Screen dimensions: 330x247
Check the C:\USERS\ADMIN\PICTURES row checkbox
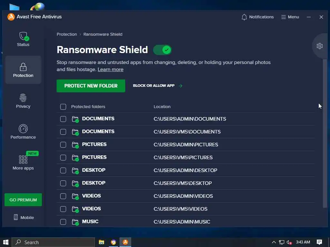coord(63,145)
